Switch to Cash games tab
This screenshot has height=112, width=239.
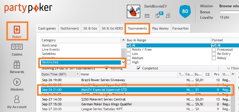pyautogui.click(x=47, y=28)
